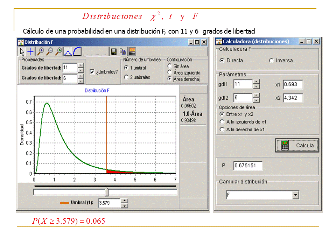Click the zoom in magnifier icon
Image resolution: width=336 pixels, height=252 pixels.
tap(41, 52)
